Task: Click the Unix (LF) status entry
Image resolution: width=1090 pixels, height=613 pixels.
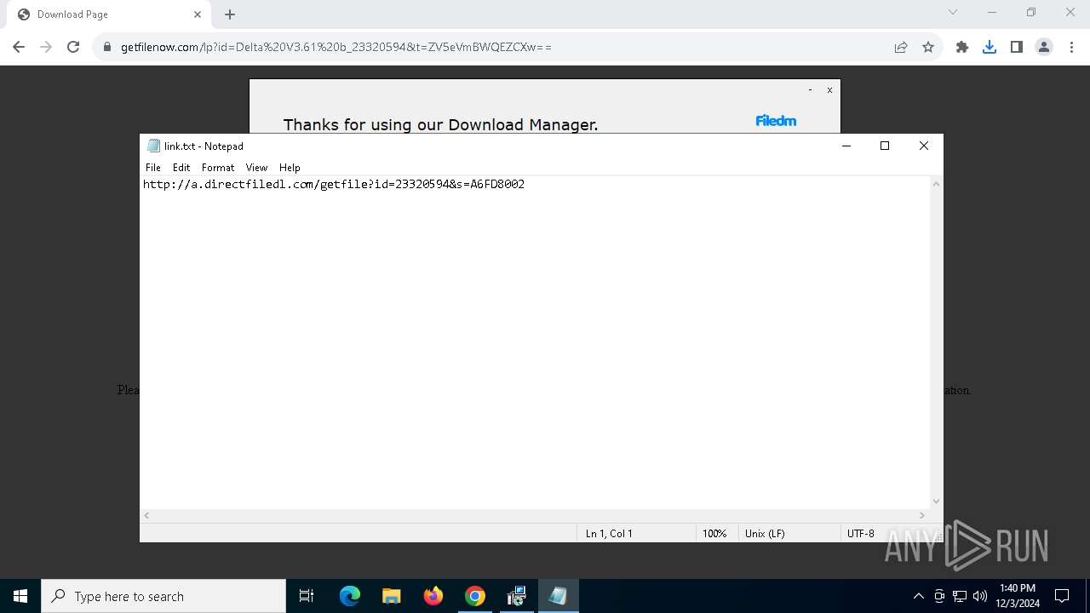Action: pyautogui.click(x=765, y=533)
